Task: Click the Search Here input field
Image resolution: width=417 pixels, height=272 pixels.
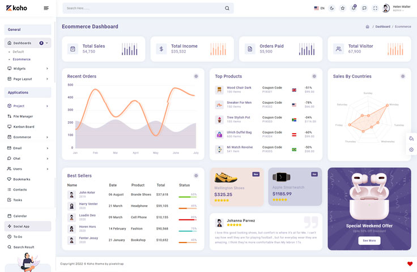Action: (142, 8)
